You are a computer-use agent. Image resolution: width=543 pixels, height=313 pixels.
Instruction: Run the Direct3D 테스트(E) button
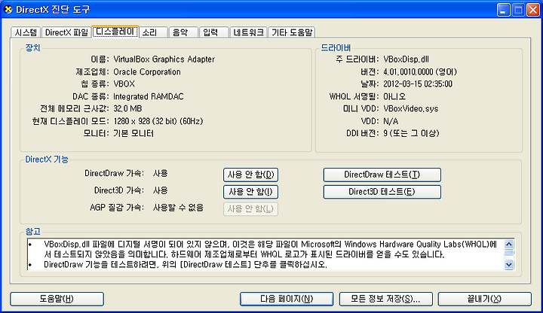[x=382, y=192]
